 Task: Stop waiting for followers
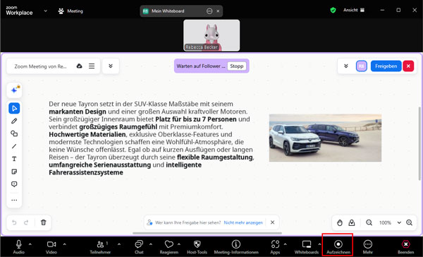pyautogui.click(x=237, y=66)
